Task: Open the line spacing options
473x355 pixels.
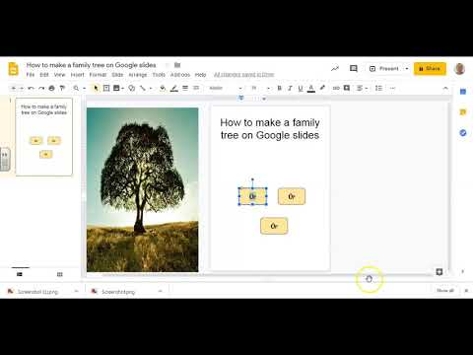Action: [x=378, y=88]
